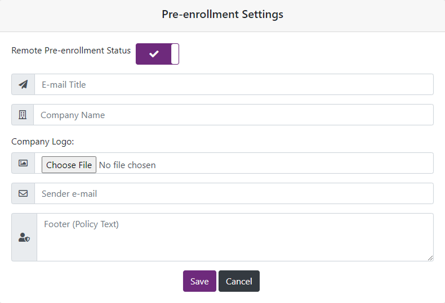
Task: Click inside the Footer (Policy Text) textarea
Action: (x=234, y=238)
